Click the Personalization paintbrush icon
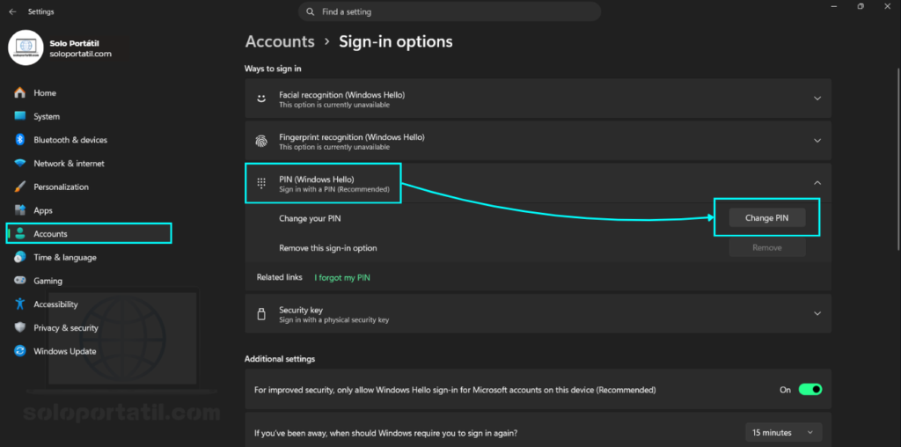 20,187
